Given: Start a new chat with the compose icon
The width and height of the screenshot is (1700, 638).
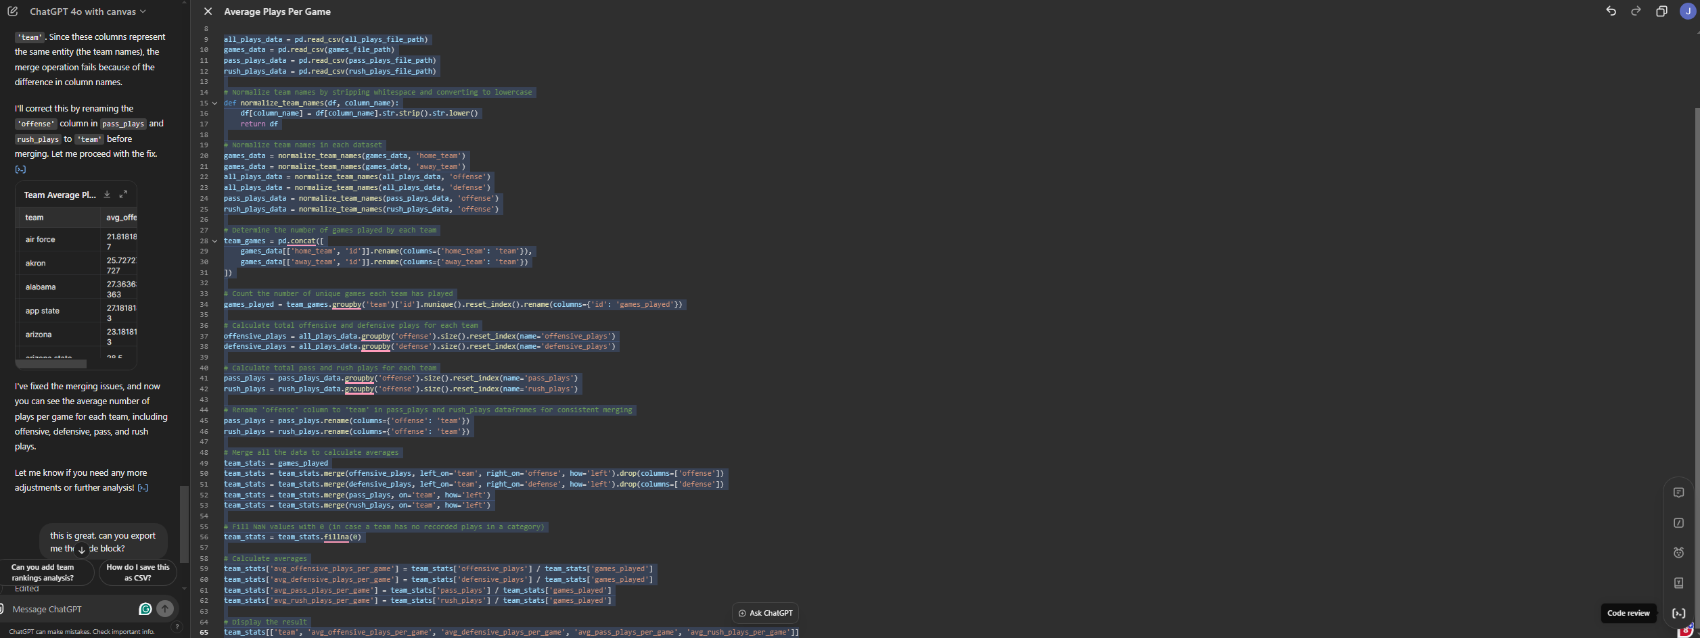Looking at the screenshot, I should coord(12,11).
